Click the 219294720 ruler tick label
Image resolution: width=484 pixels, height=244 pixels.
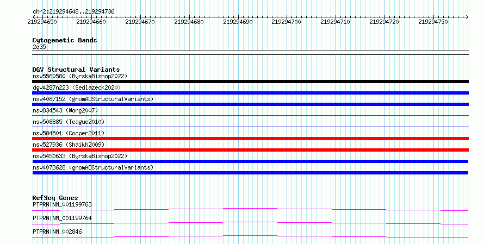pyautogui.click(x=384, y=22)
